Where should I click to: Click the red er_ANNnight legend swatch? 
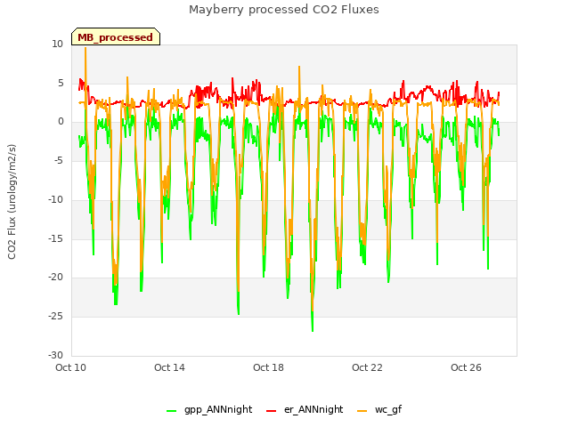click(x=271, y=411)
